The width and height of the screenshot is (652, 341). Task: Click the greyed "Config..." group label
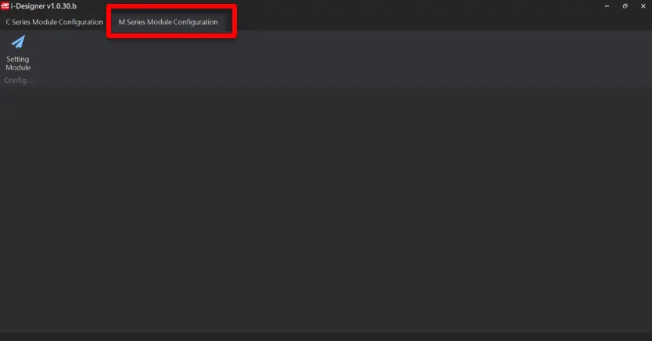(x=18, y=80)
